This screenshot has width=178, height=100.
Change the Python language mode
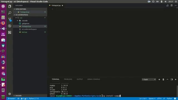(x=169, y=99)
